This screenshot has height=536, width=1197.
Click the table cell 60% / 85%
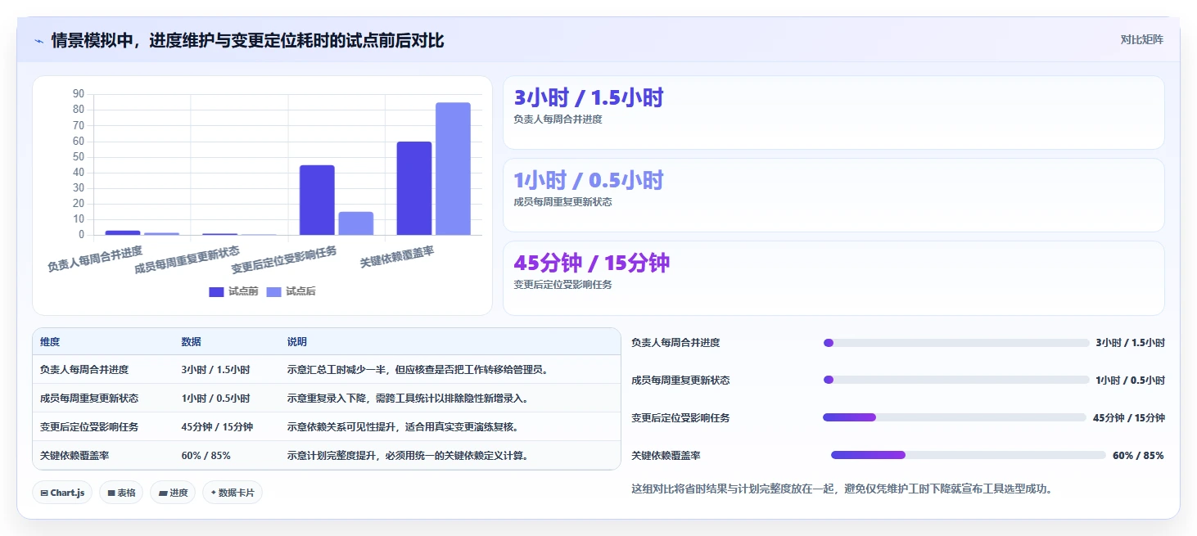(206, 456)
